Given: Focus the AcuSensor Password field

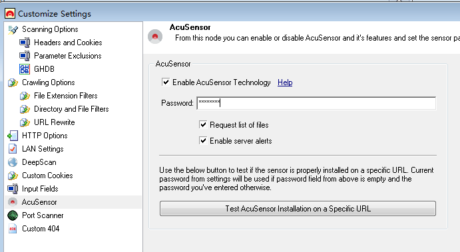Looking at the screenshot, I should pos(316,103).
